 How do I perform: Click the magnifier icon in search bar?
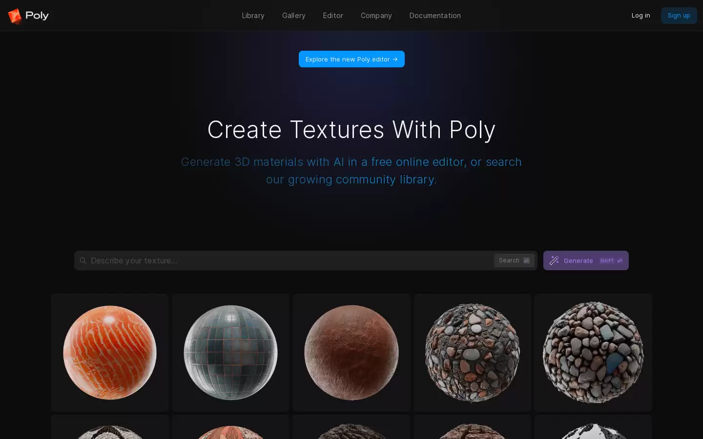pyautogui.click(x=83, y=260)
